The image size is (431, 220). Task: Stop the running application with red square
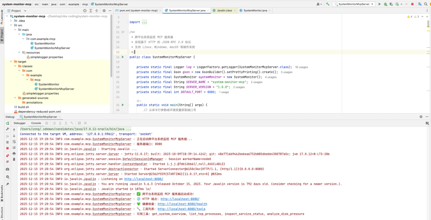pyautogui.click(x=412, y=4)
